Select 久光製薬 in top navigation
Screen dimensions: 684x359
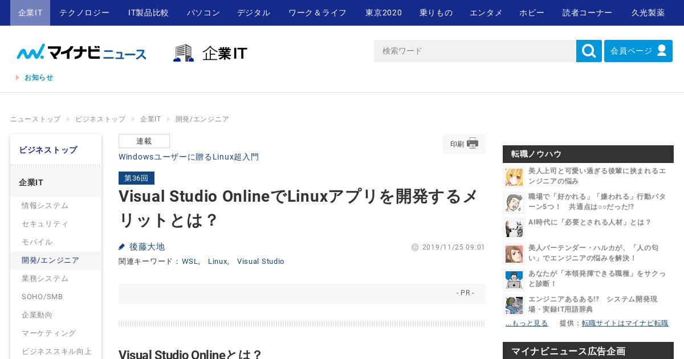(x=648, y=13)
